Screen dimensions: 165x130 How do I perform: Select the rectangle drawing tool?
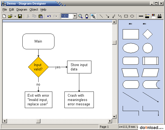126,16
